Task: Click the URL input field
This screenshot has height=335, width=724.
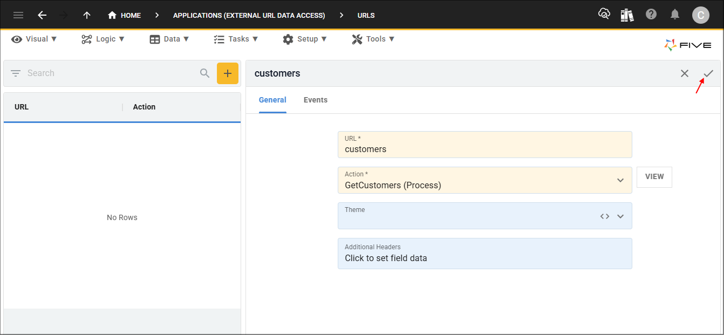Action: [484, 149]
